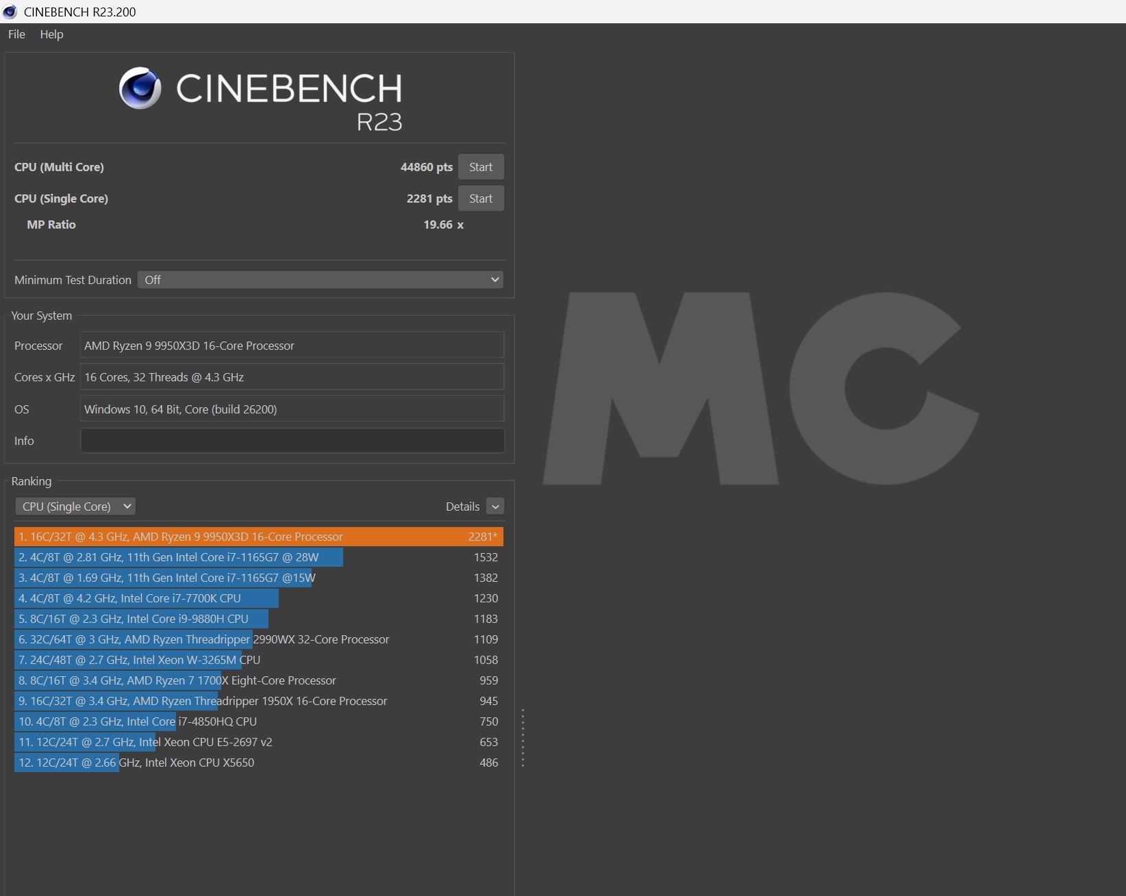Open the File menu

[16, 34]
